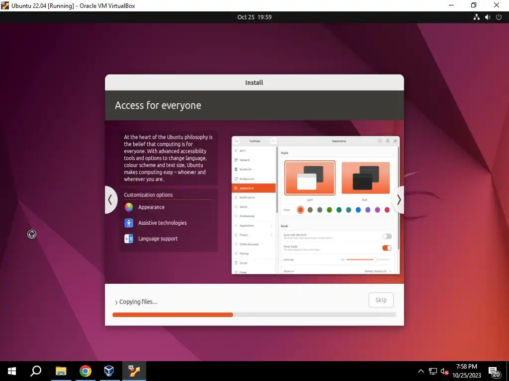This screenshot has width=509, height=381.
Task: Launch Google Chrome from the taskbar
Action: [x=85, y=371]
